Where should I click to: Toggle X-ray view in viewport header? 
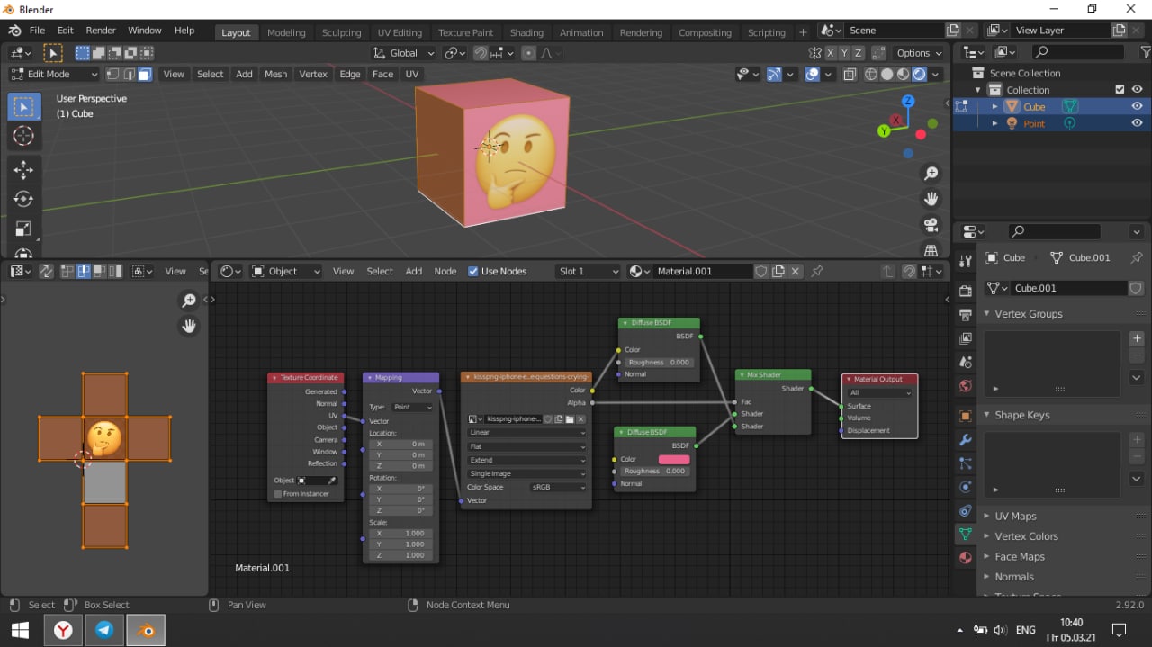click(x=849, y=75)
